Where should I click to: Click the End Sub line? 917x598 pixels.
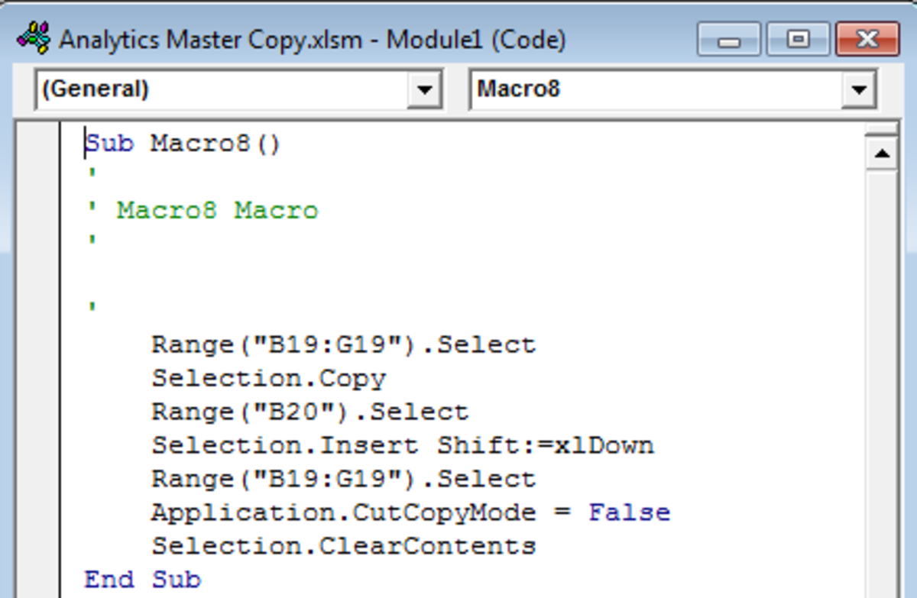pos(142,580)
